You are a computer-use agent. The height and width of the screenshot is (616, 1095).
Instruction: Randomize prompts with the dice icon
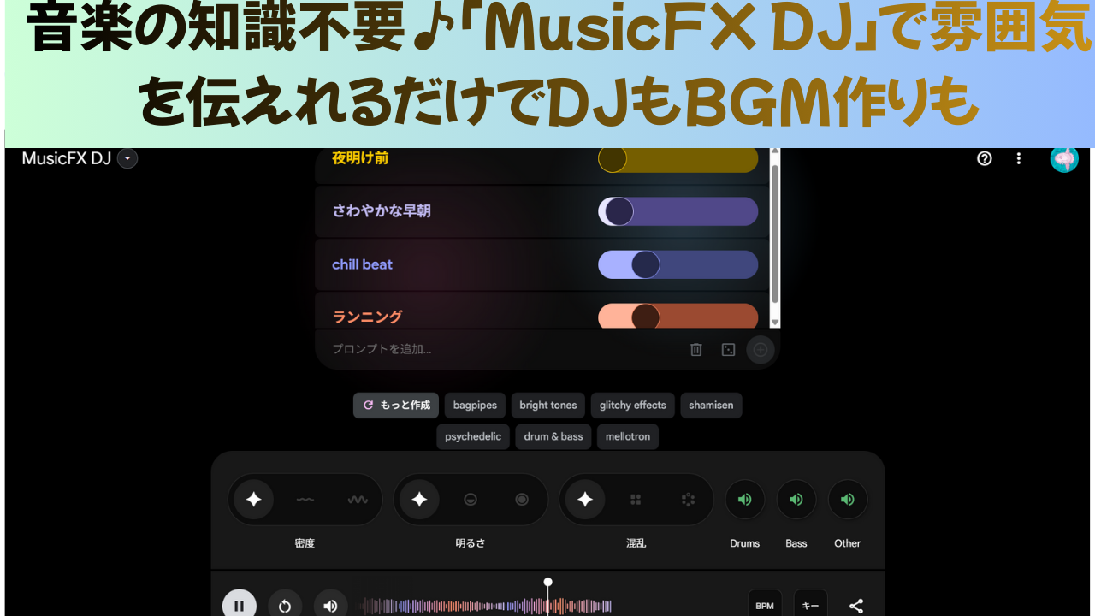[x=728, y=349]
